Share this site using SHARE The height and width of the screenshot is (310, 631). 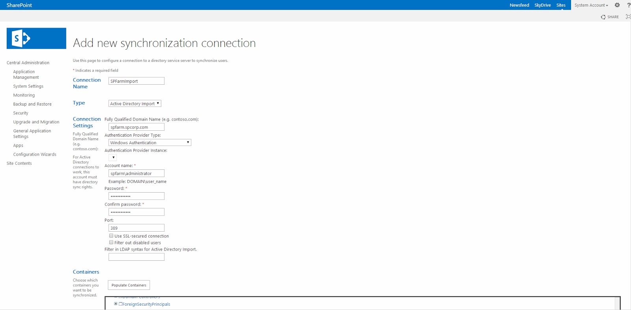610,17
